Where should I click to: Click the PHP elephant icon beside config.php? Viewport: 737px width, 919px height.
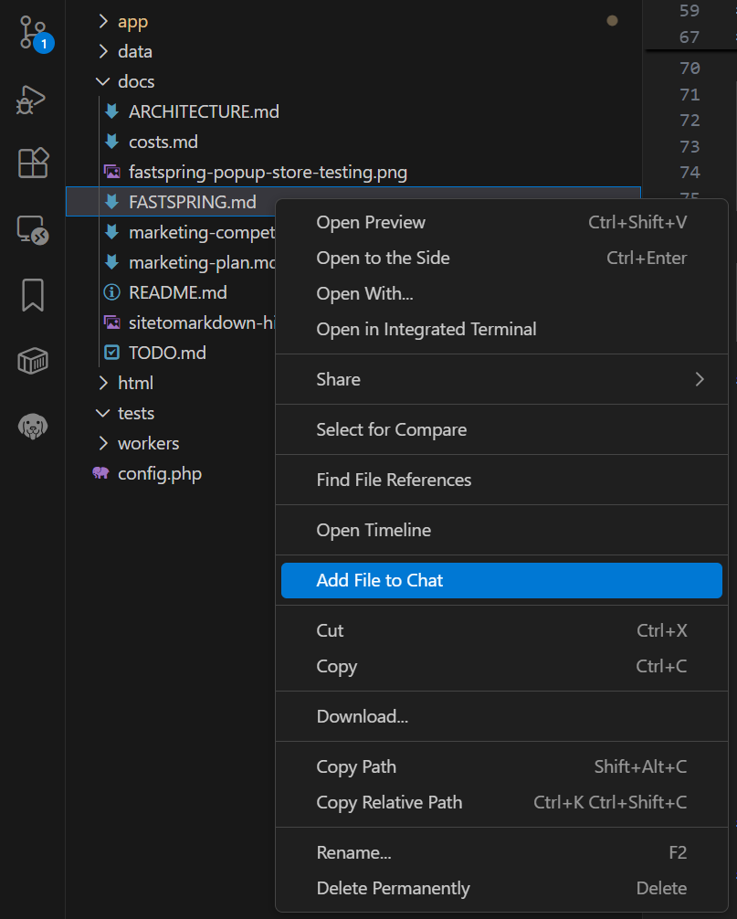[x=100, y=473]
